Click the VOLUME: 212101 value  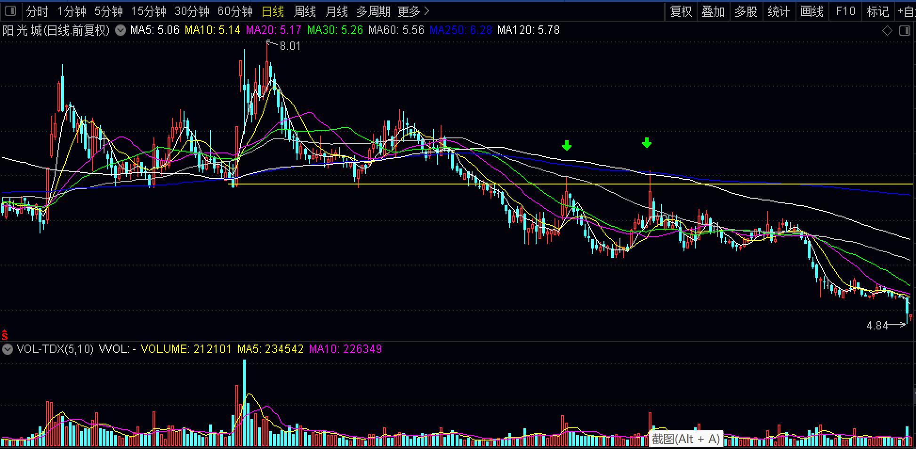tap(186, 349)
